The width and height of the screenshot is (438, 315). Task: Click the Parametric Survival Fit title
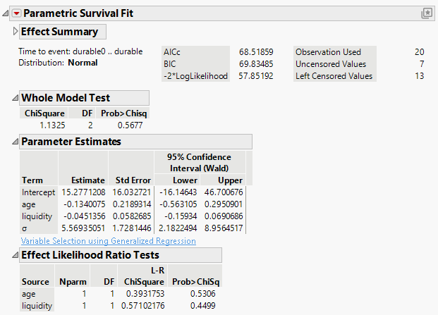click(x=78, y=13)
